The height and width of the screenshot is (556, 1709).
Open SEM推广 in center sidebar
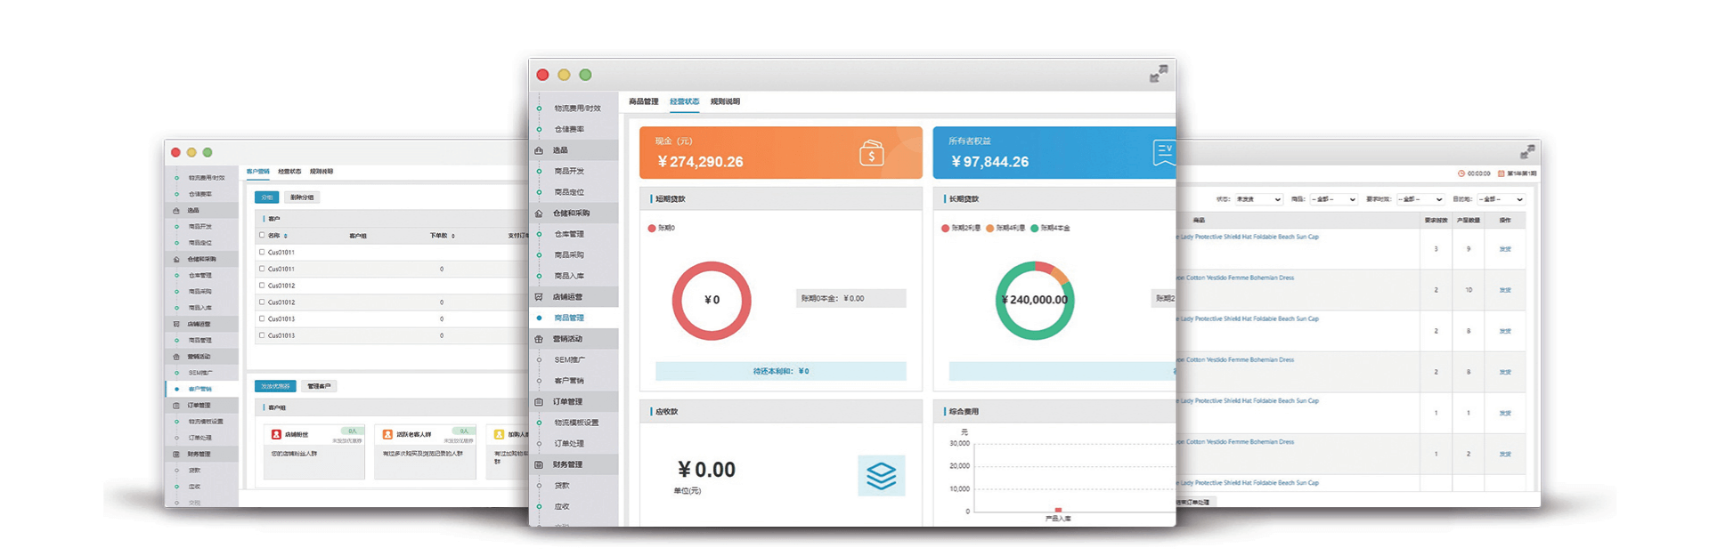point(570,360)
